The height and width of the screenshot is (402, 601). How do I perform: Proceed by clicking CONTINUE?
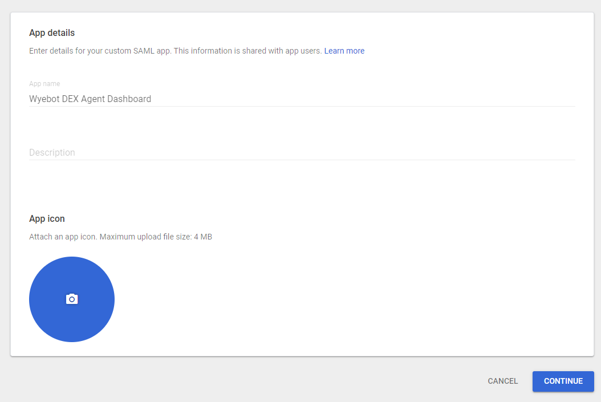[563, 381]
